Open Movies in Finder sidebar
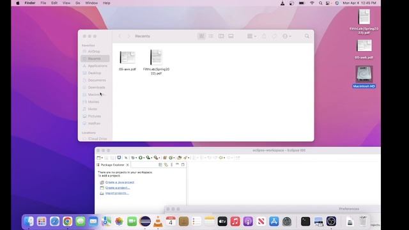Image resolution: width=409 pixels, height=230 pixels. click(x=95, y=102)
